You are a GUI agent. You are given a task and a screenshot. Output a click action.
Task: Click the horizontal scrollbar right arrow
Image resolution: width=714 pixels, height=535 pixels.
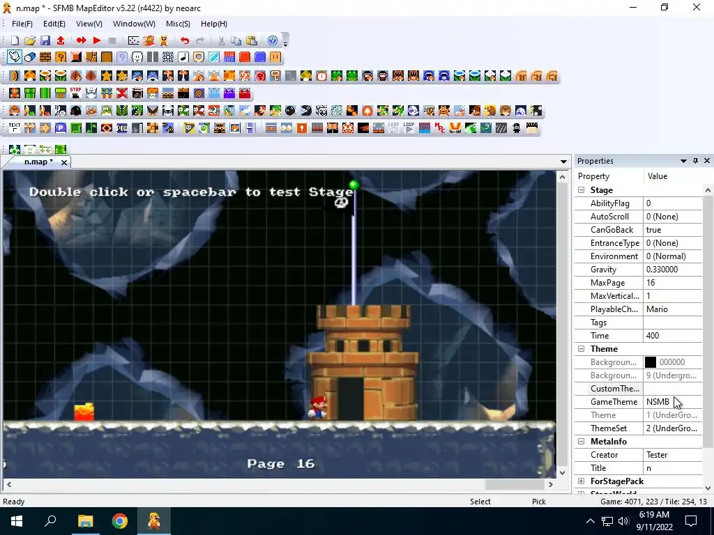pos(551,485)
